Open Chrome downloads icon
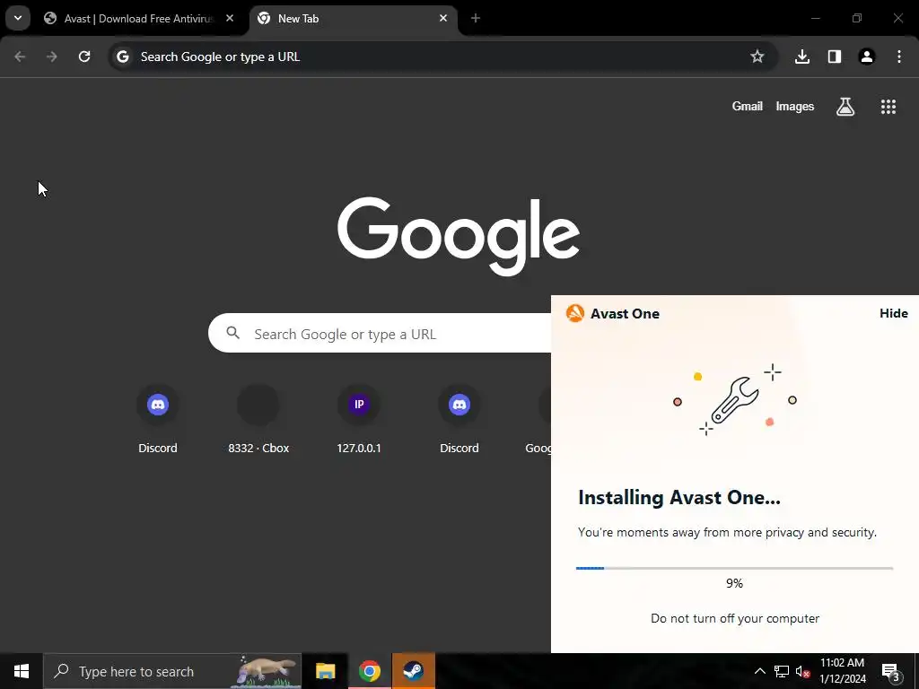The image size is (919, 689). pos(801,57)
